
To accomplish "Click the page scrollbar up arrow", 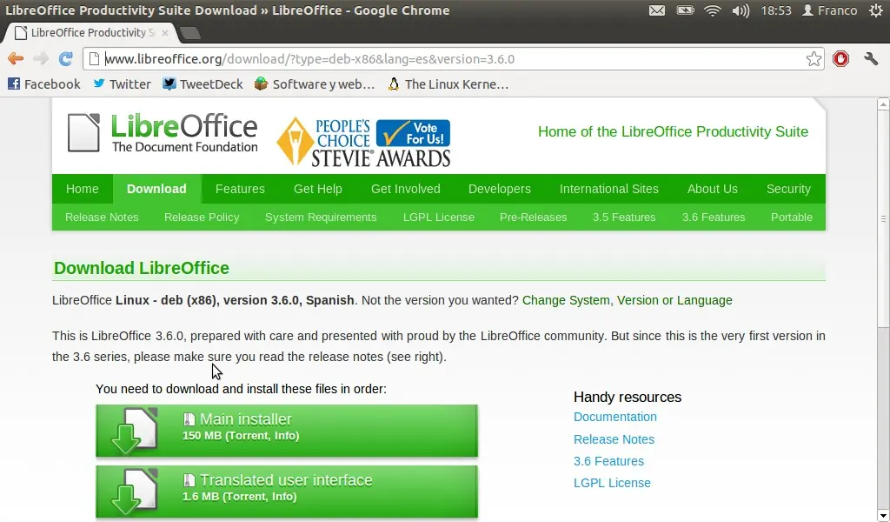I will point(883,104).
